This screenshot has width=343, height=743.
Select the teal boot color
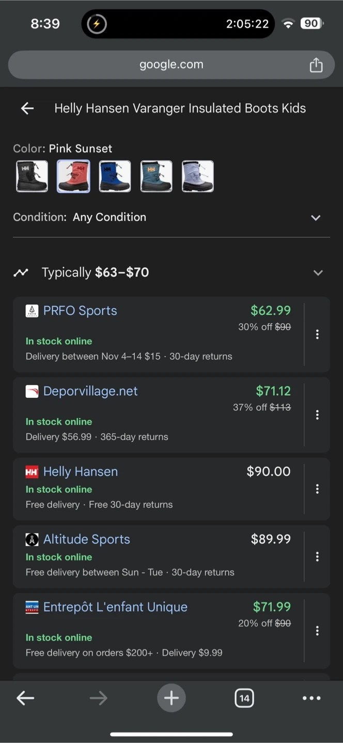pos(156,176)
